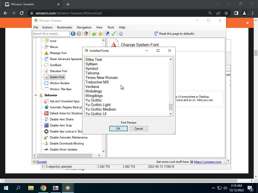Open the Tools menu

pos(111,27)
